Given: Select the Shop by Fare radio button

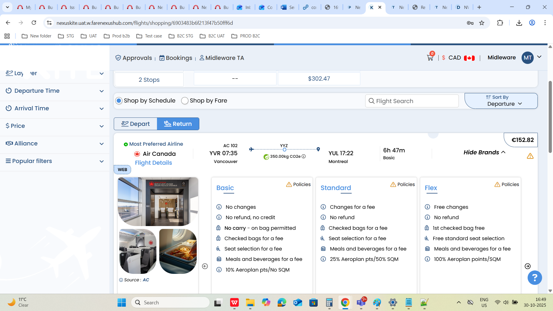Looking at the screenshot, I should point(185,101).
